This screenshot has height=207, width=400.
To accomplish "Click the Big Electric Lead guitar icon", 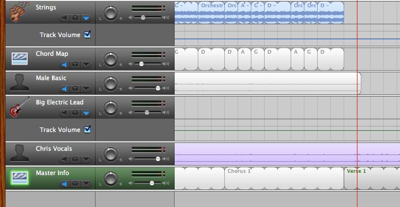I will tap(20, 107).
